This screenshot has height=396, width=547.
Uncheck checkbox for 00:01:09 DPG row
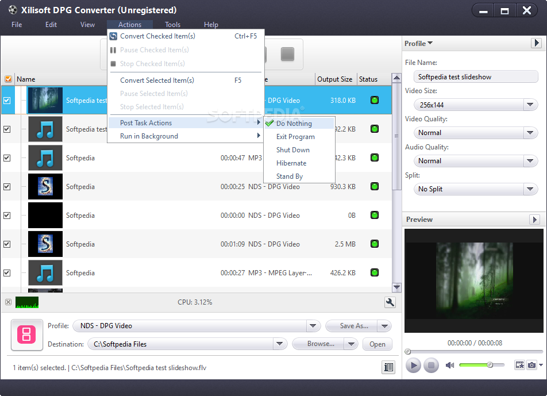tap(7, 244)
